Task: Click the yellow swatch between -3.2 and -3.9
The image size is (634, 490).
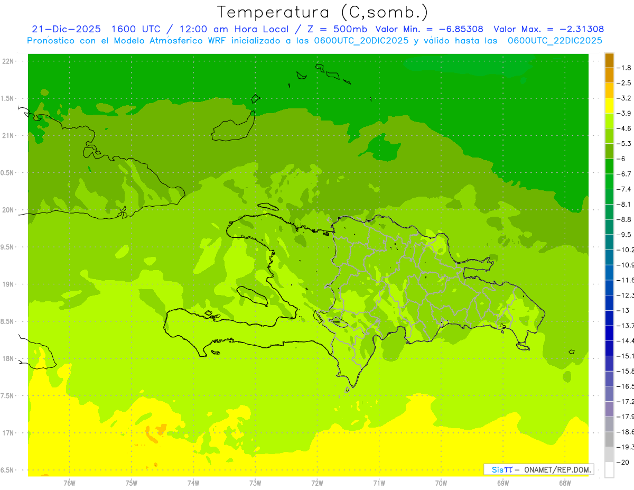Action: [609, 106]
